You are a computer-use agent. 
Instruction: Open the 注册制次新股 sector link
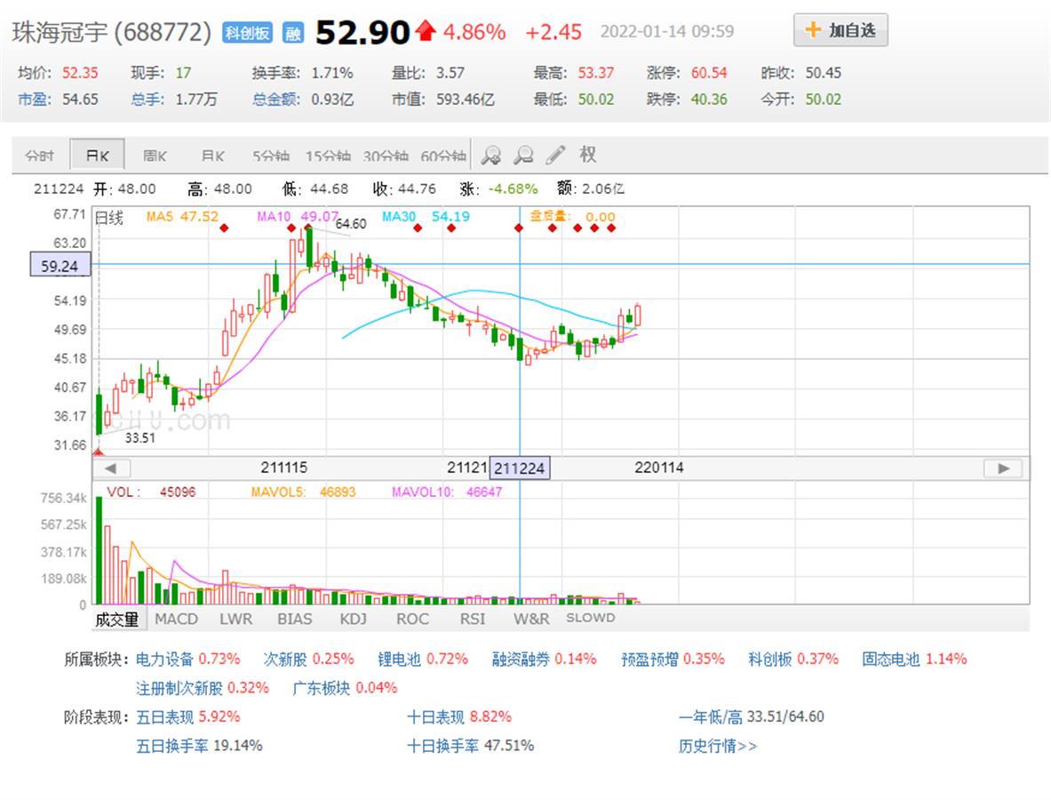point(179,688)
